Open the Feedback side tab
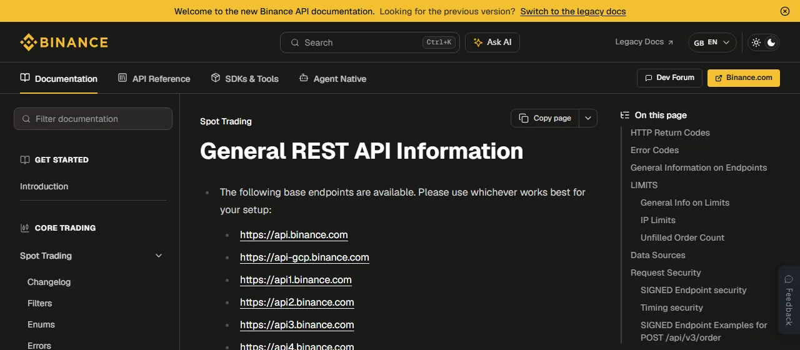This screenshot has width=800, height=350. tap(789, 299)
